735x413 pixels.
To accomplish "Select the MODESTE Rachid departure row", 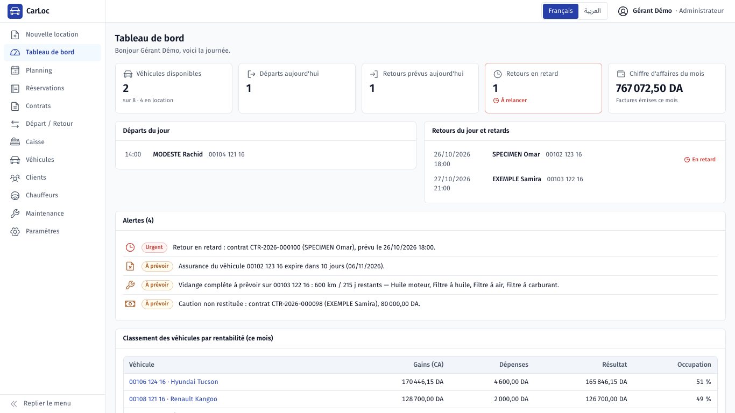I will point(266,154).
